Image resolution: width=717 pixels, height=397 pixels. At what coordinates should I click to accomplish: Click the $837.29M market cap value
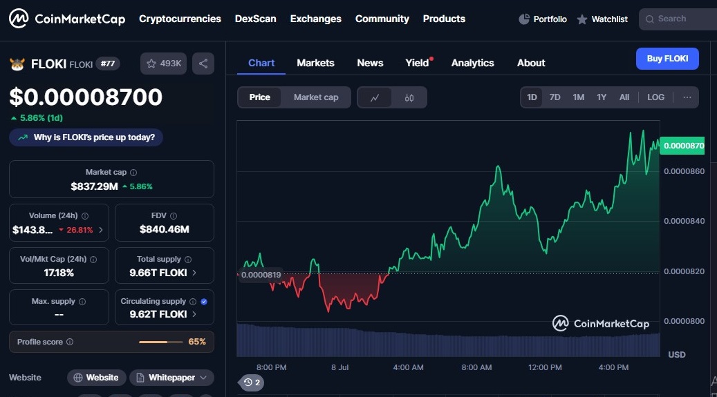point(94,186)
